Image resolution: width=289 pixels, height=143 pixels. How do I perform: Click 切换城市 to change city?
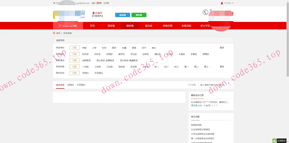[98, 16]
